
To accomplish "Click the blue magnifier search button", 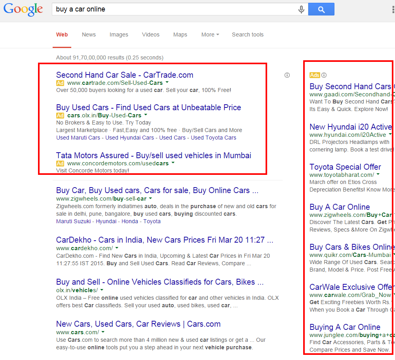I will (x=321, y=10).
